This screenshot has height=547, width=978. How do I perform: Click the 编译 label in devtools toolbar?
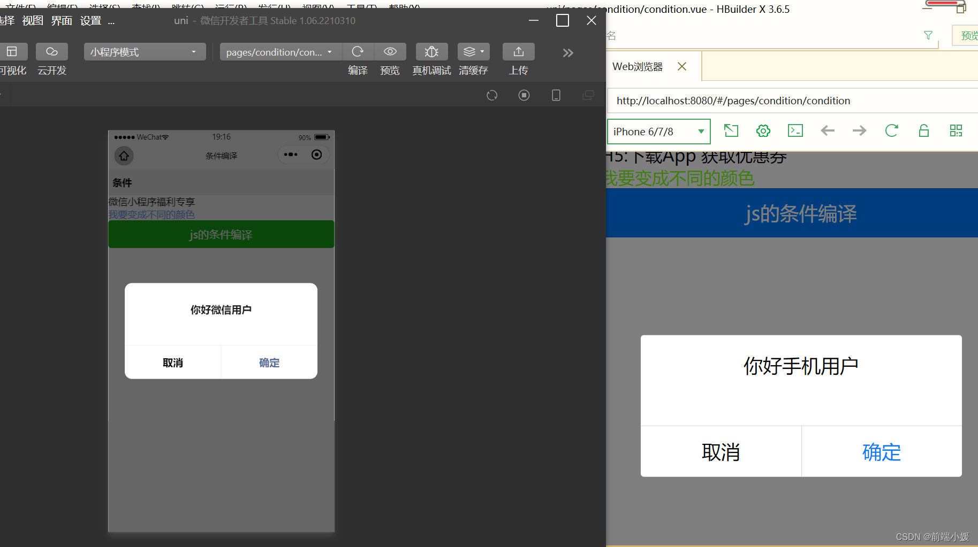(x=358, y=71)
